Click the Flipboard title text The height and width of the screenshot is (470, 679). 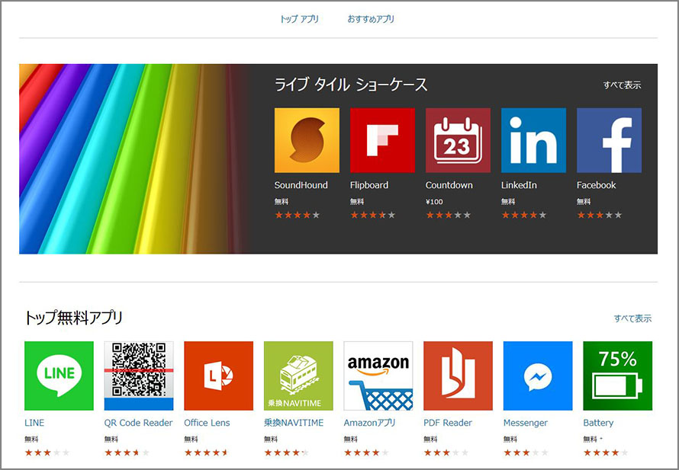[369, 185]
